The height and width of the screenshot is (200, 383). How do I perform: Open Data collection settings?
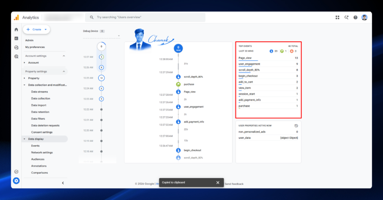(x=40, y=99)
